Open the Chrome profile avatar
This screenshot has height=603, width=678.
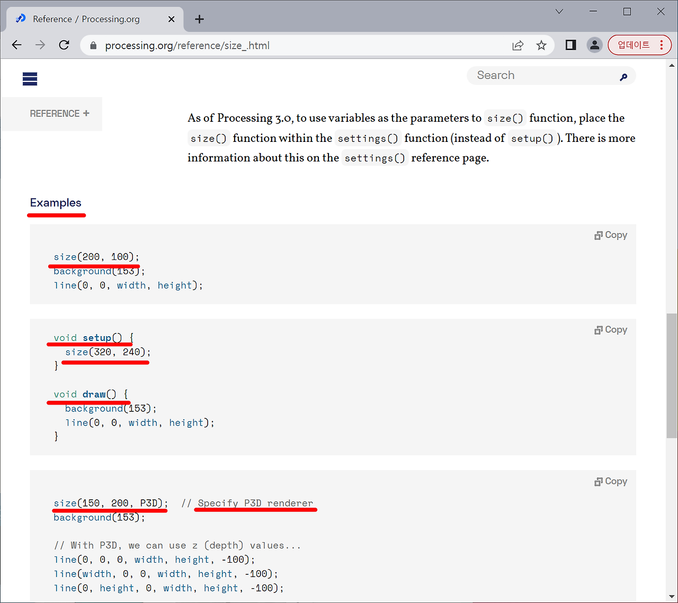(x=595, y=45)
